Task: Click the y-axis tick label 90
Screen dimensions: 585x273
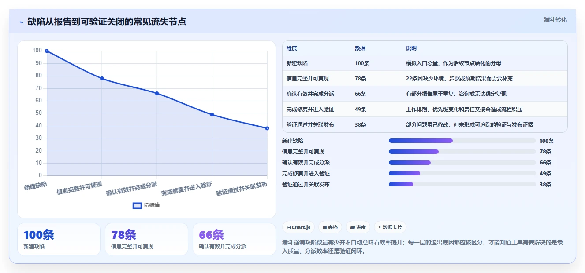Action: (x=39, y=63)
